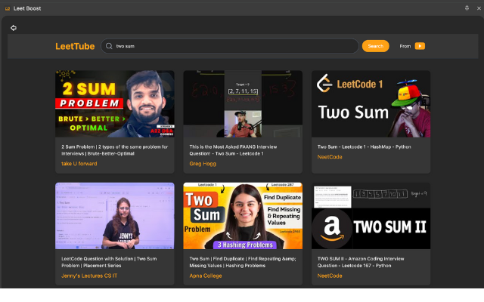
Task: Open the 'take U forward' channel link
Action: [79, 164]
